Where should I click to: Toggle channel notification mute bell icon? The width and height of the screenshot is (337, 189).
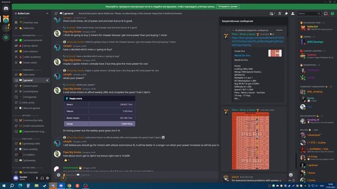280,14
